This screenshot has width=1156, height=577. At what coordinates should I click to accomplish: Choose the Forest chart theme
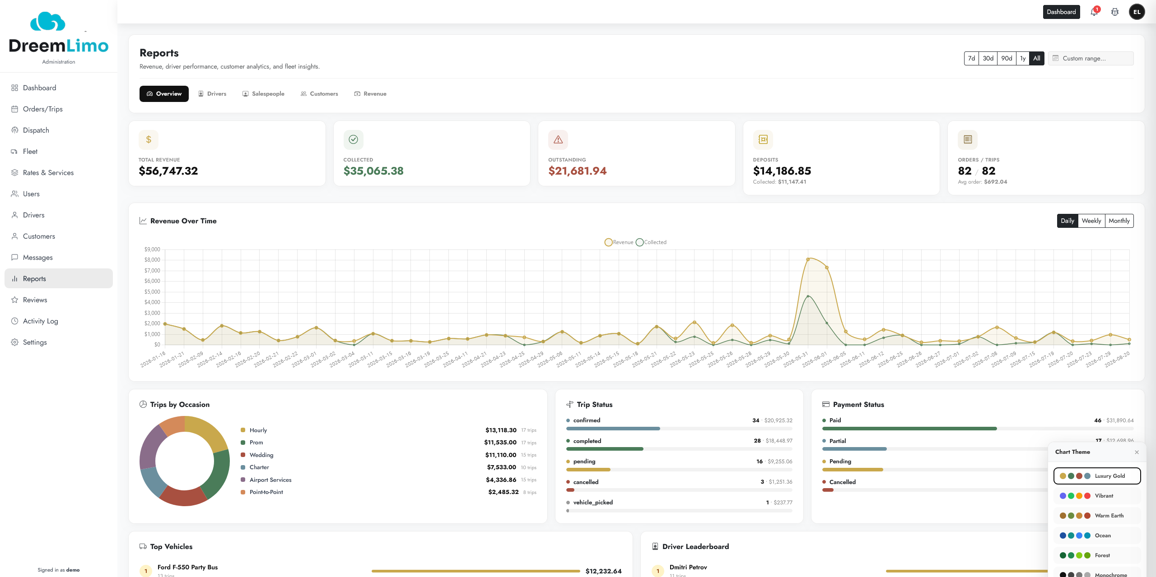click(x=1097, y=555)
